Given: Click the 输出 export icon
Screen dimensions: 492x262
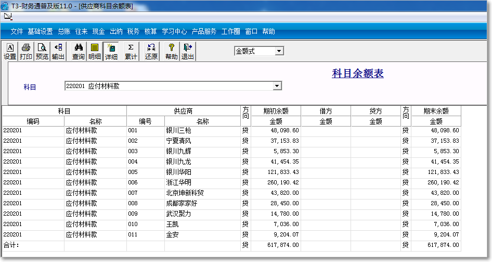Looking at the screenshot, I should click(58, 52).
